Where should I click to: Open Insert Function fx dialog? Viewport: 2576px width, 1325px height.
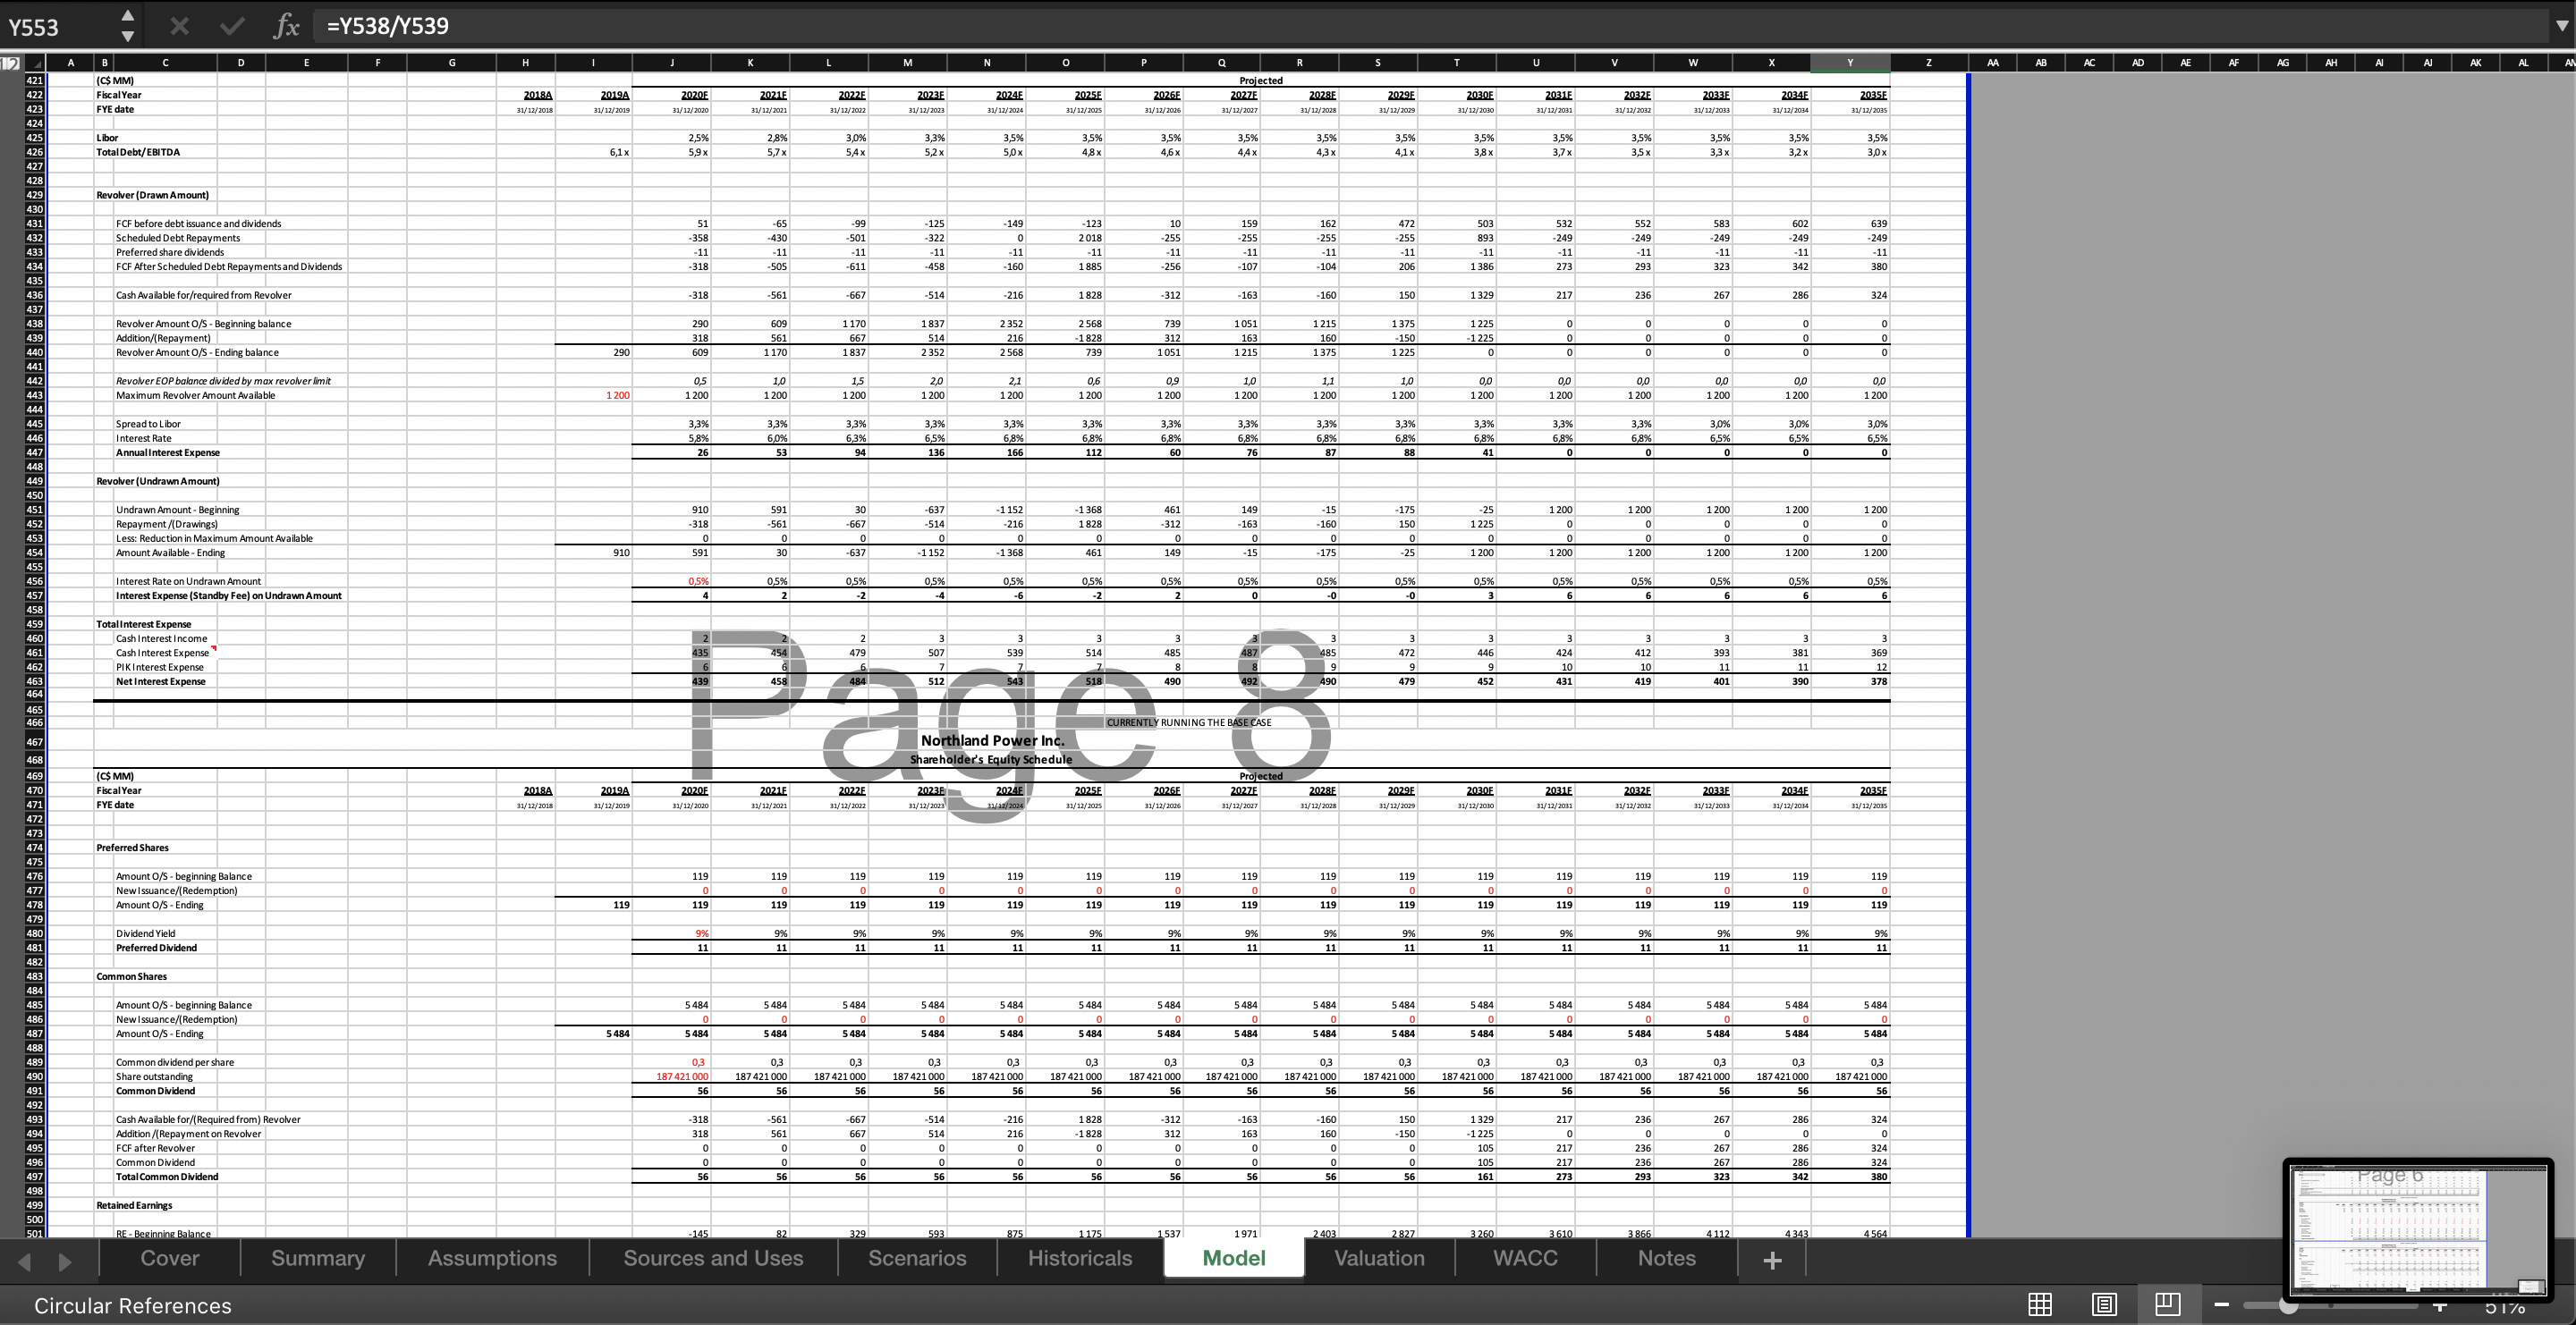(286, 26)
